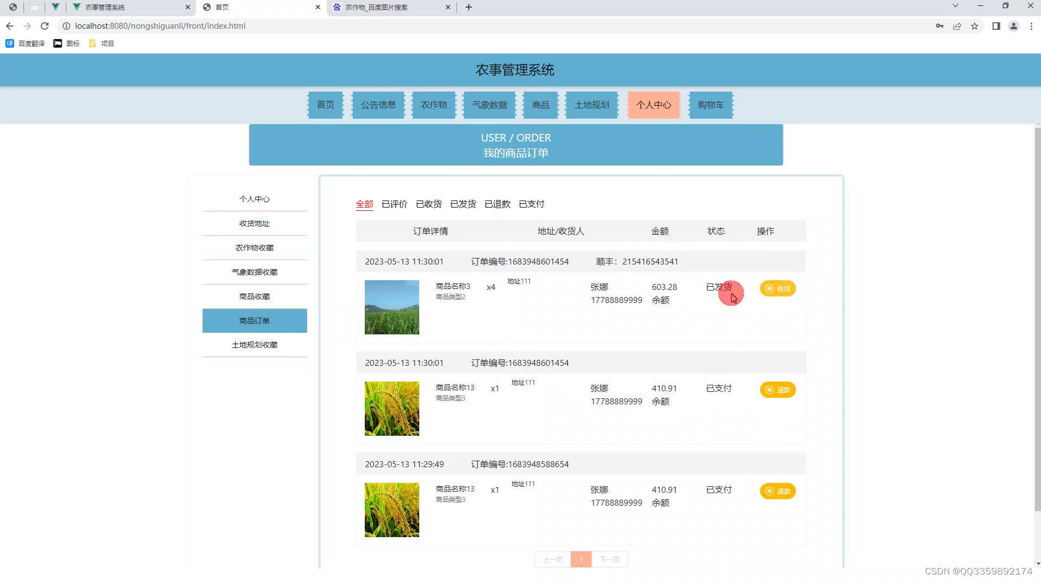The height and width of the screenshot is (581, 1041).
Task: Select 农作物收藏 in the left sidebar
Action: coord(254,248)
